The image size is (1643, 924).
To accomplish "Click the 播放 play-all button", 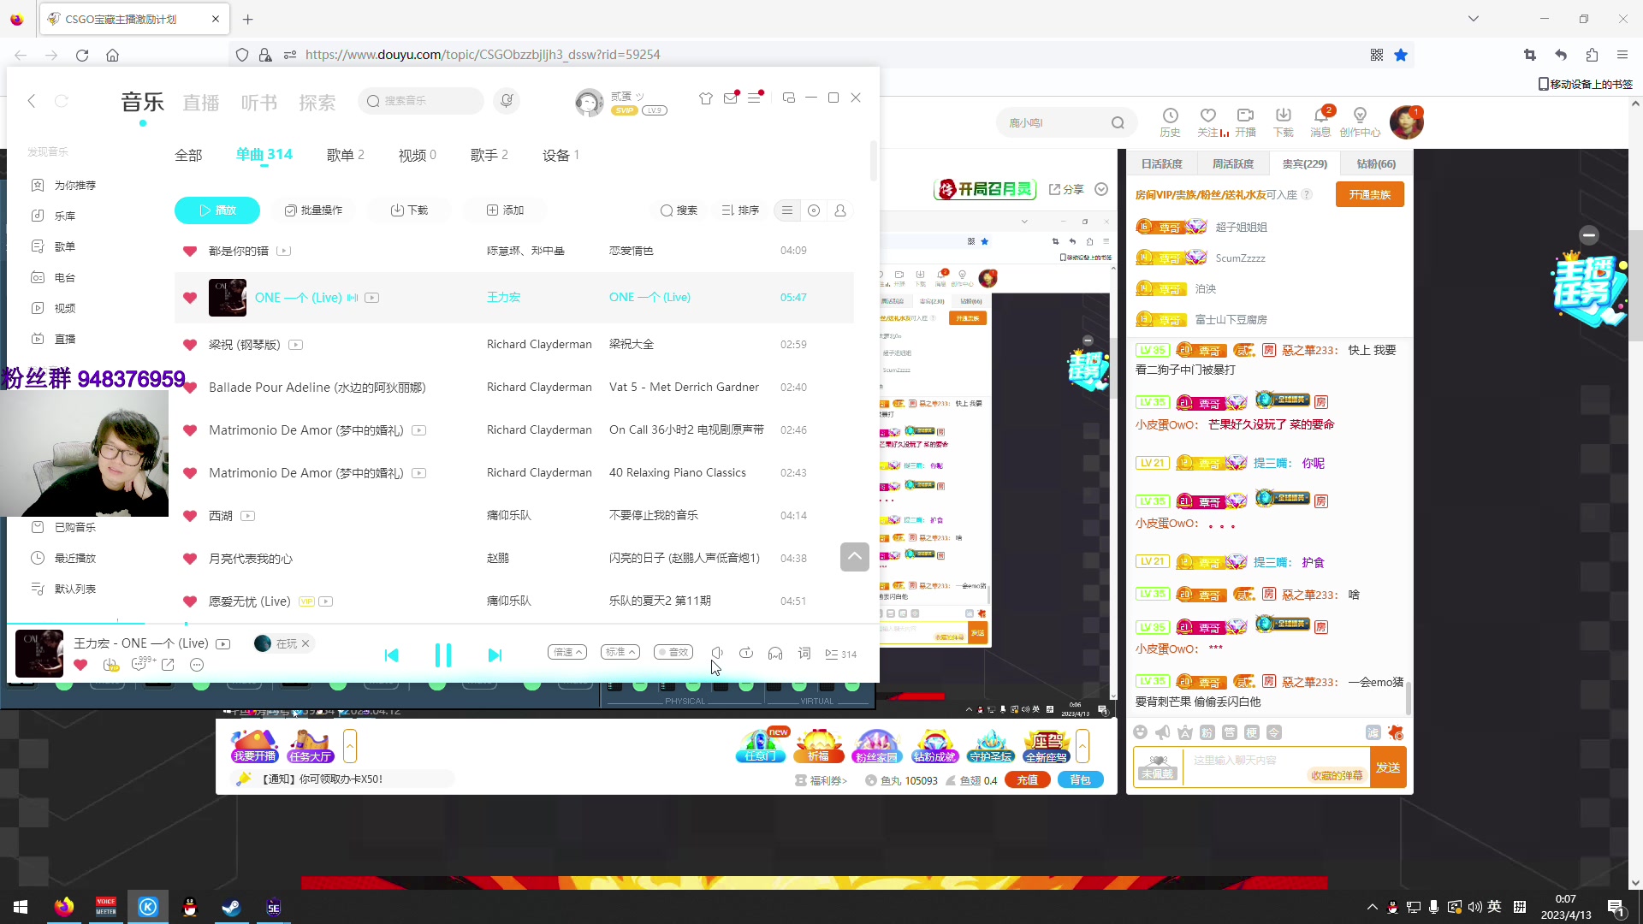I will point(217,210).
